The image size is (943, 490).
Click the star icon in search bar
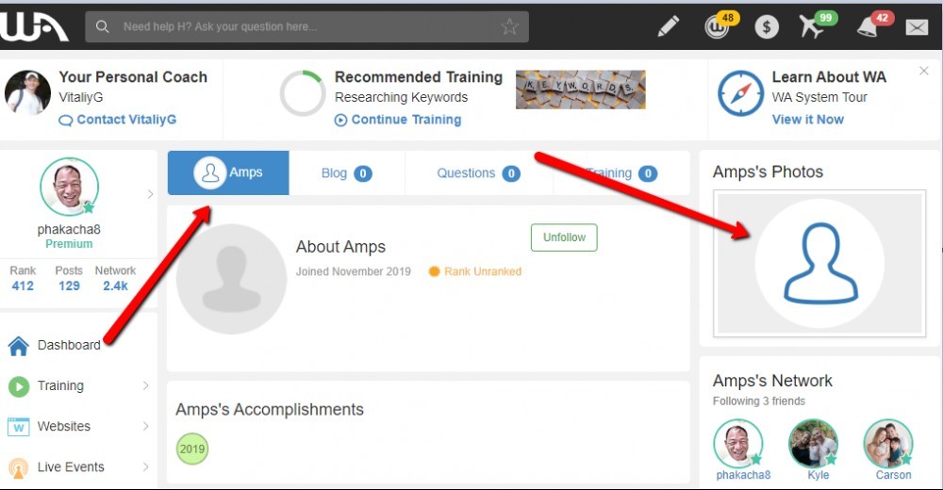(509, 26)
